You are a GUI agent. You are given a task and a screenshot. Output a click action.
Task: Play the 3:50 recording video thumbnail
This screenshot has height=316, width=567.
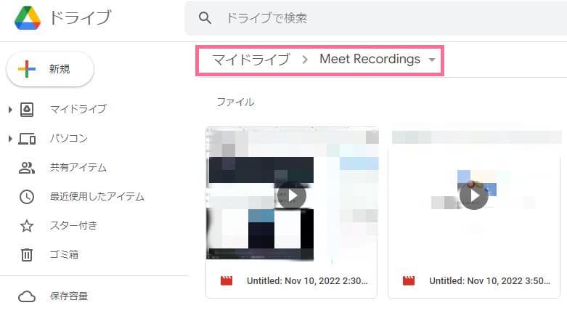click(473, 195)
